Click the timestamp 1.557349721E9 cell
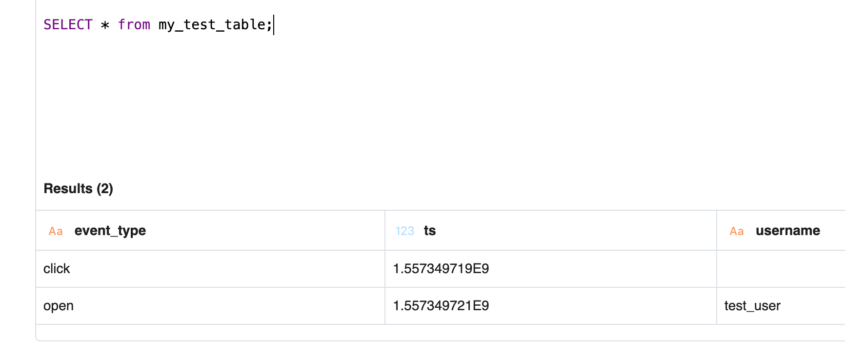Screen dimensions: 845x358 click(441, 306)
